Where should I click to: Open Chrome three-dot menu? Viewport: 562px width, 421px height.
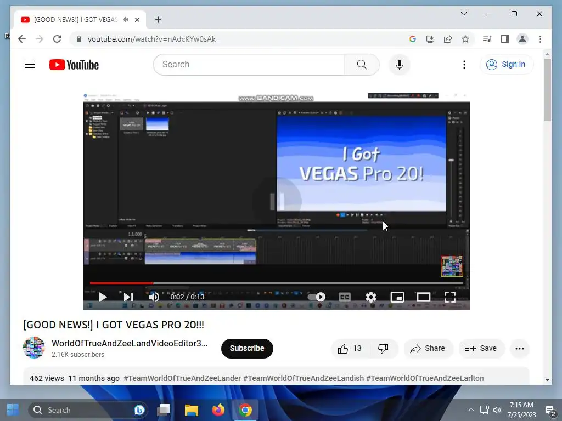pos(540,39)
